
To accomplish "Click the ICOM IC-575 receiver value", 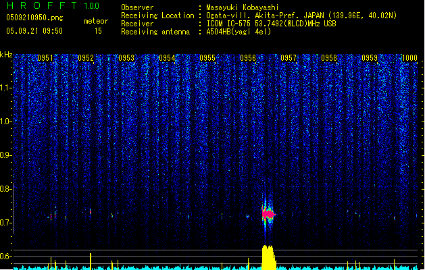I will pos(271,24).
